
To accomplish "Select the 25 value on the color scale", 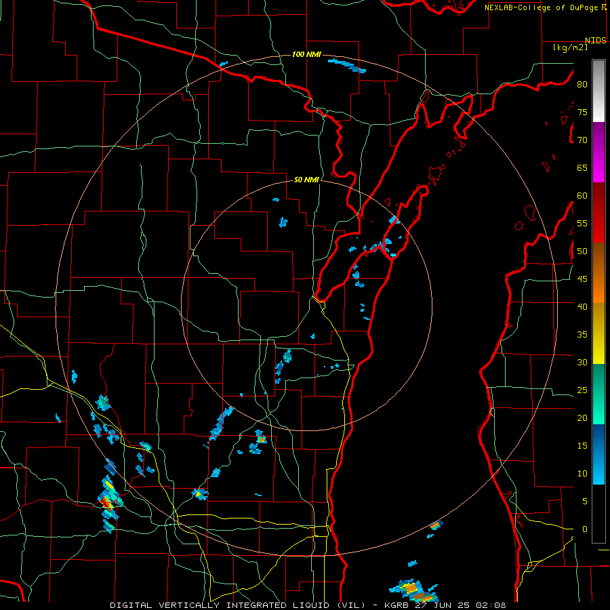I will point(582,390).
